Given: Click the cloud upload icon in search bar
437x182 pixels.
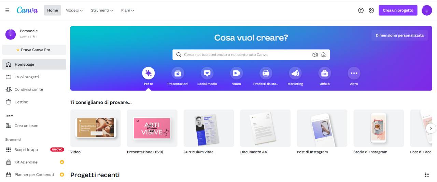Looking at the screenshot, I should [x=324, y=55].
